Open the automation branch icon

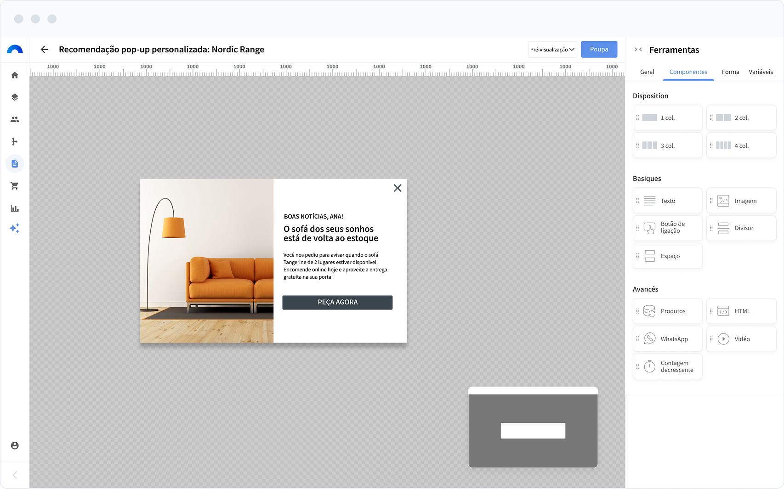tap(15, 141)
